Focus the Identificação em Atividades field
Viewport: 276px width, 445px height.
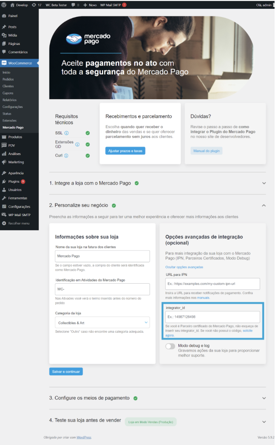103,289
